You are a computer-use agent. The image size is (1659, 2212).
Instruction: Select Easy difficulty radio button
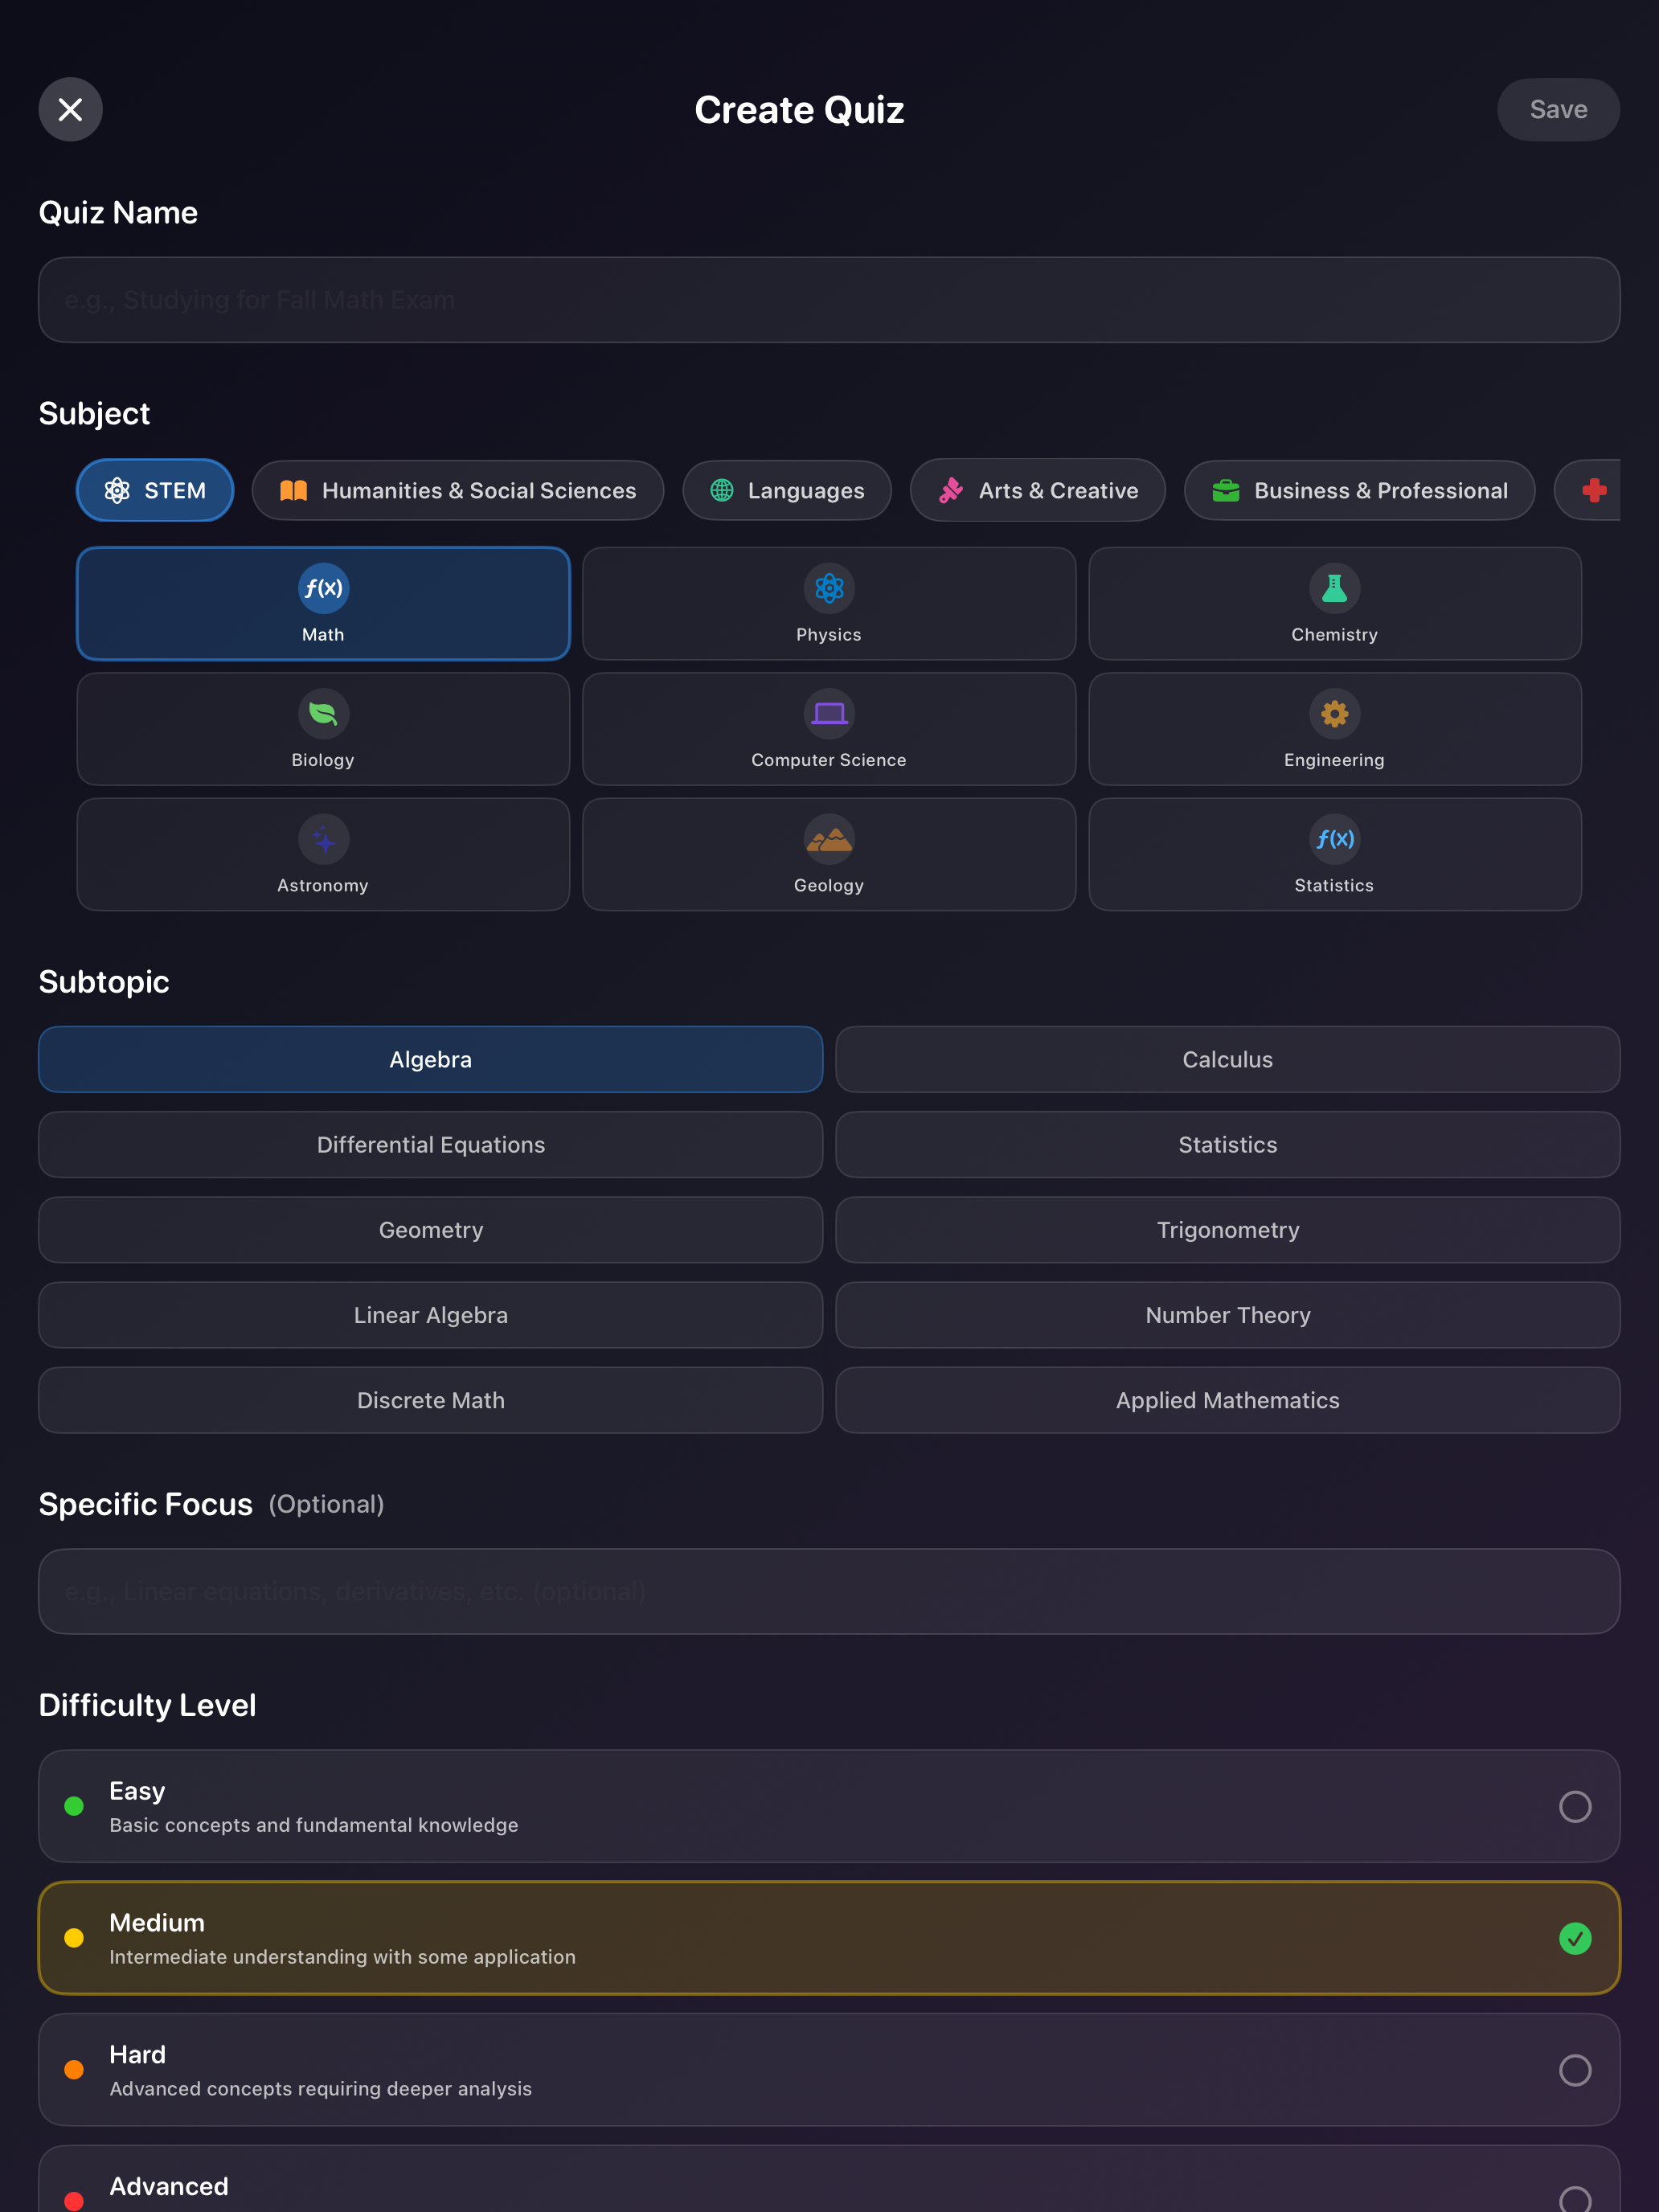pyautogui.click(x=1574, y=1806)
